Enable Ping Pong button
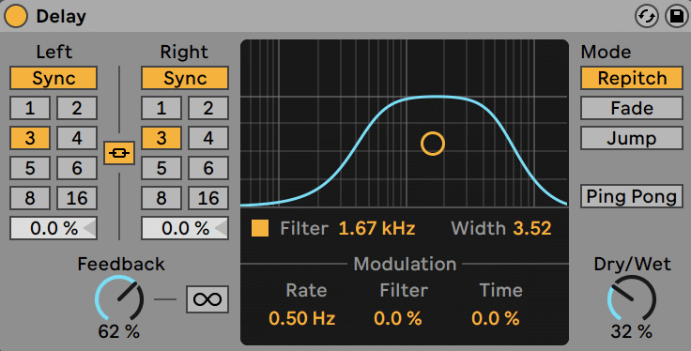The height and width of the screenshot is (351, 691). click(x=632, y=196)
